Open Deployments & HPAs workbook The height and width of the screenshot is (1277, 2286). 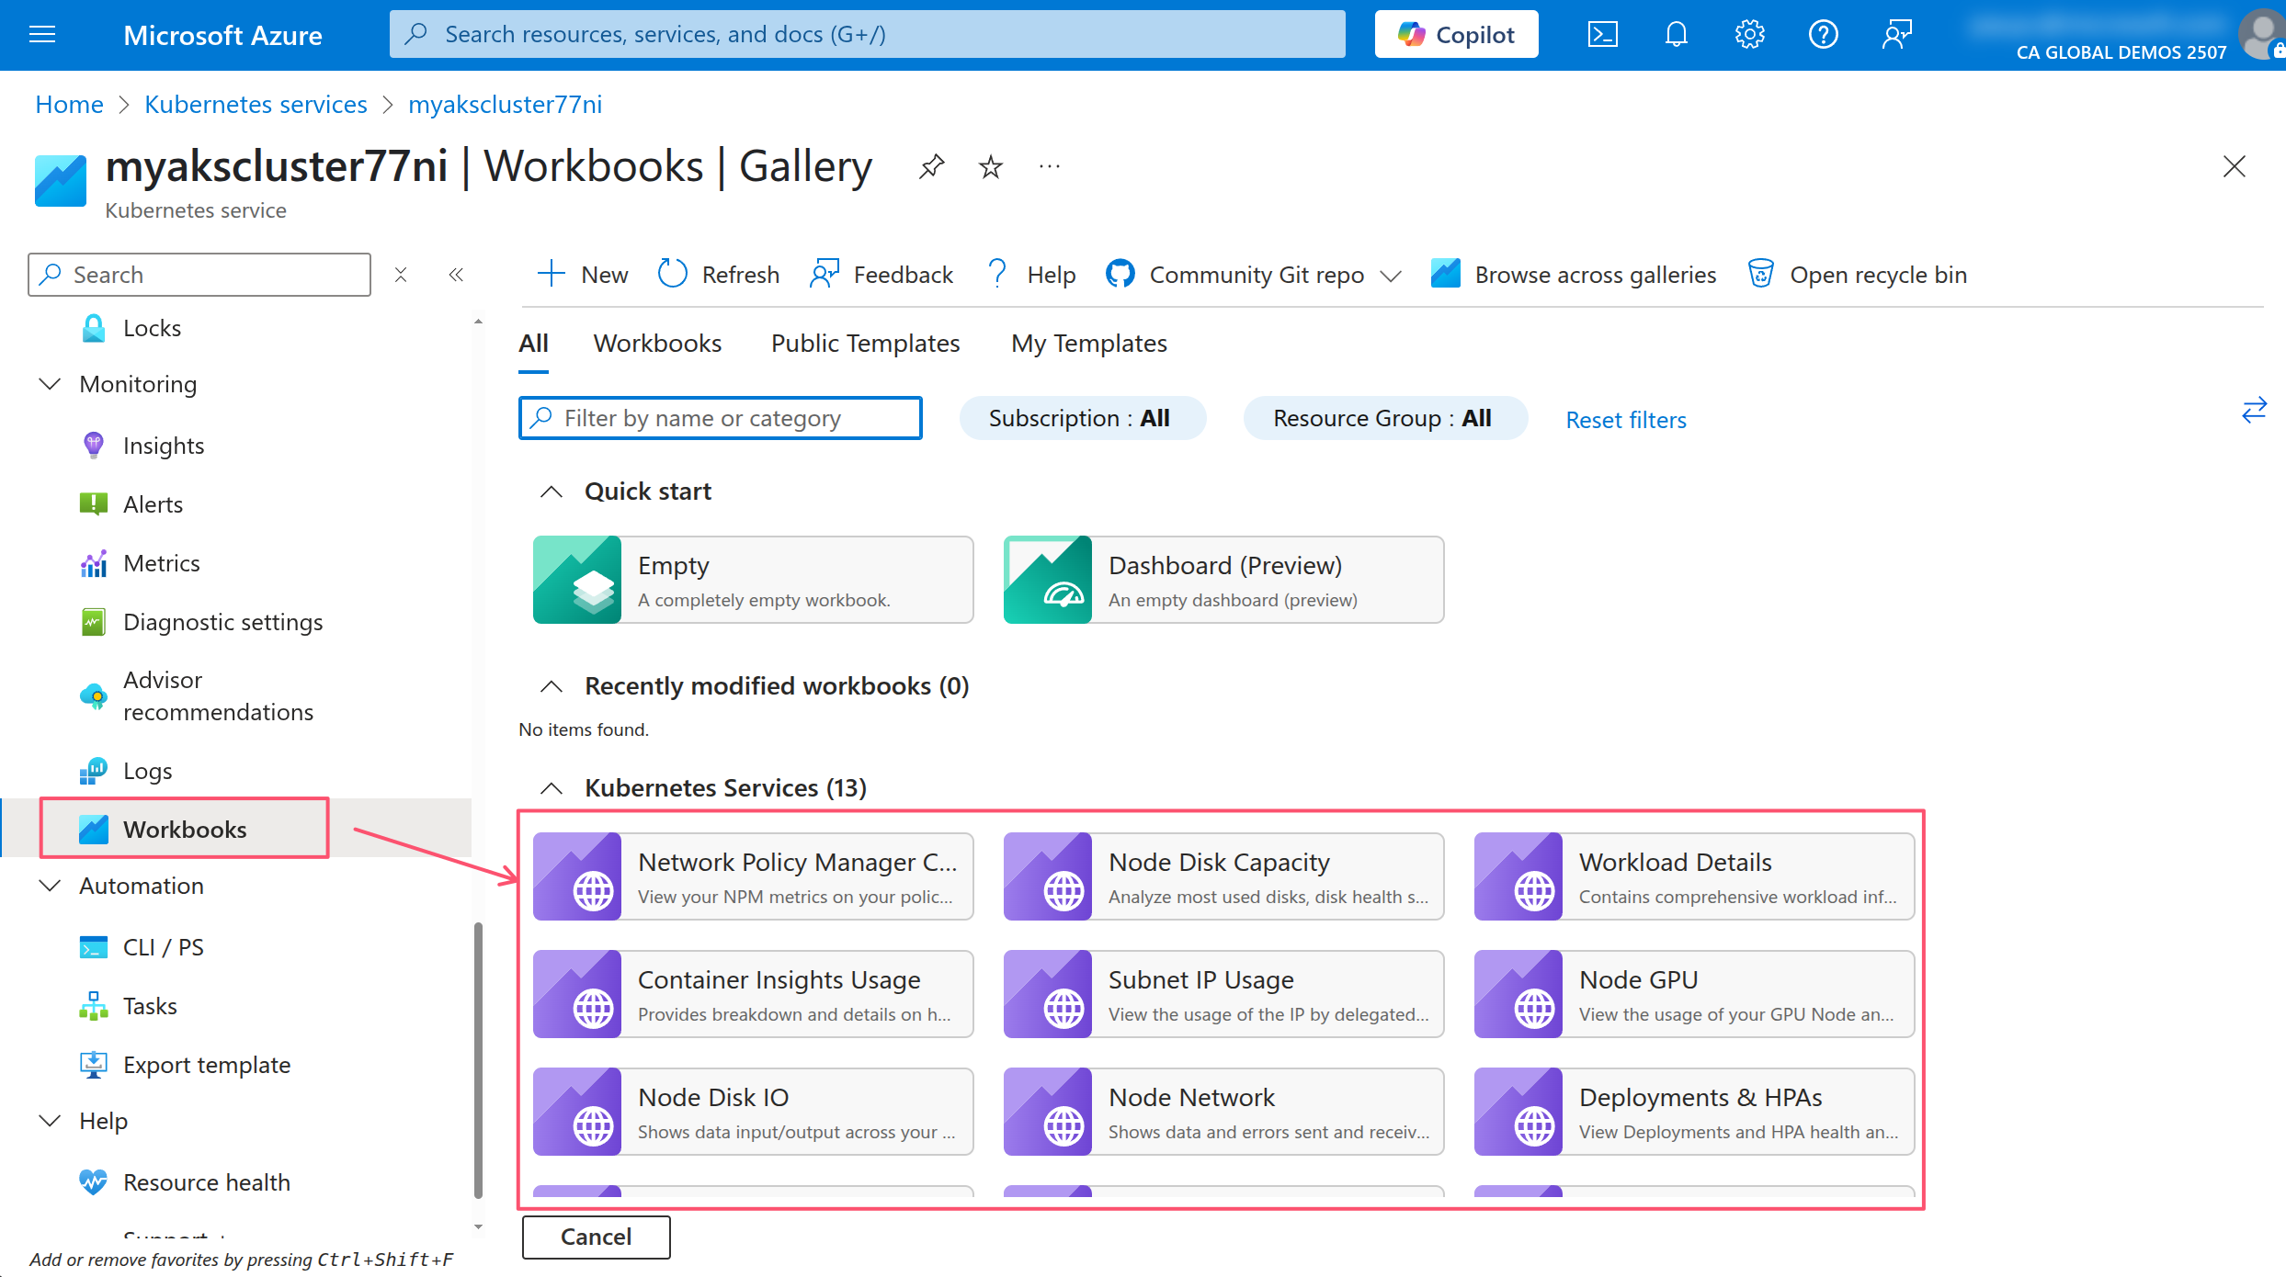click(1694, 1112)
